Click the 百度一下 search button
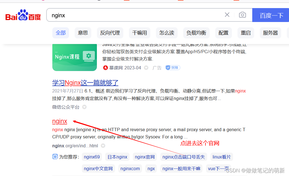This screenshot has width=289, height=176. [271, 15]
